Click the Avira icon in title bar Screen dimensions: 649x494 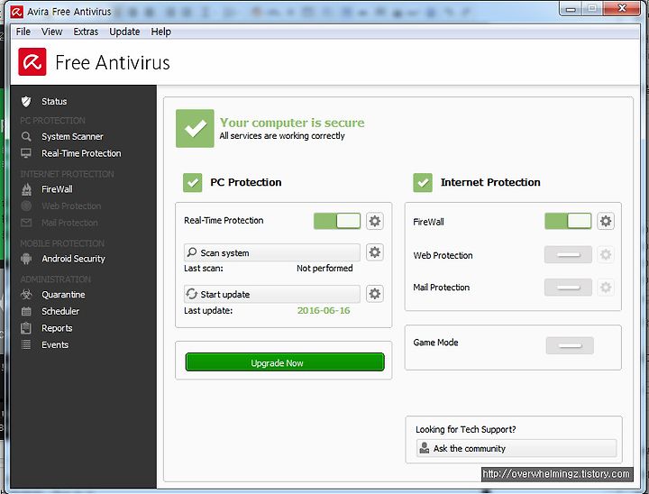click(16, 12)
